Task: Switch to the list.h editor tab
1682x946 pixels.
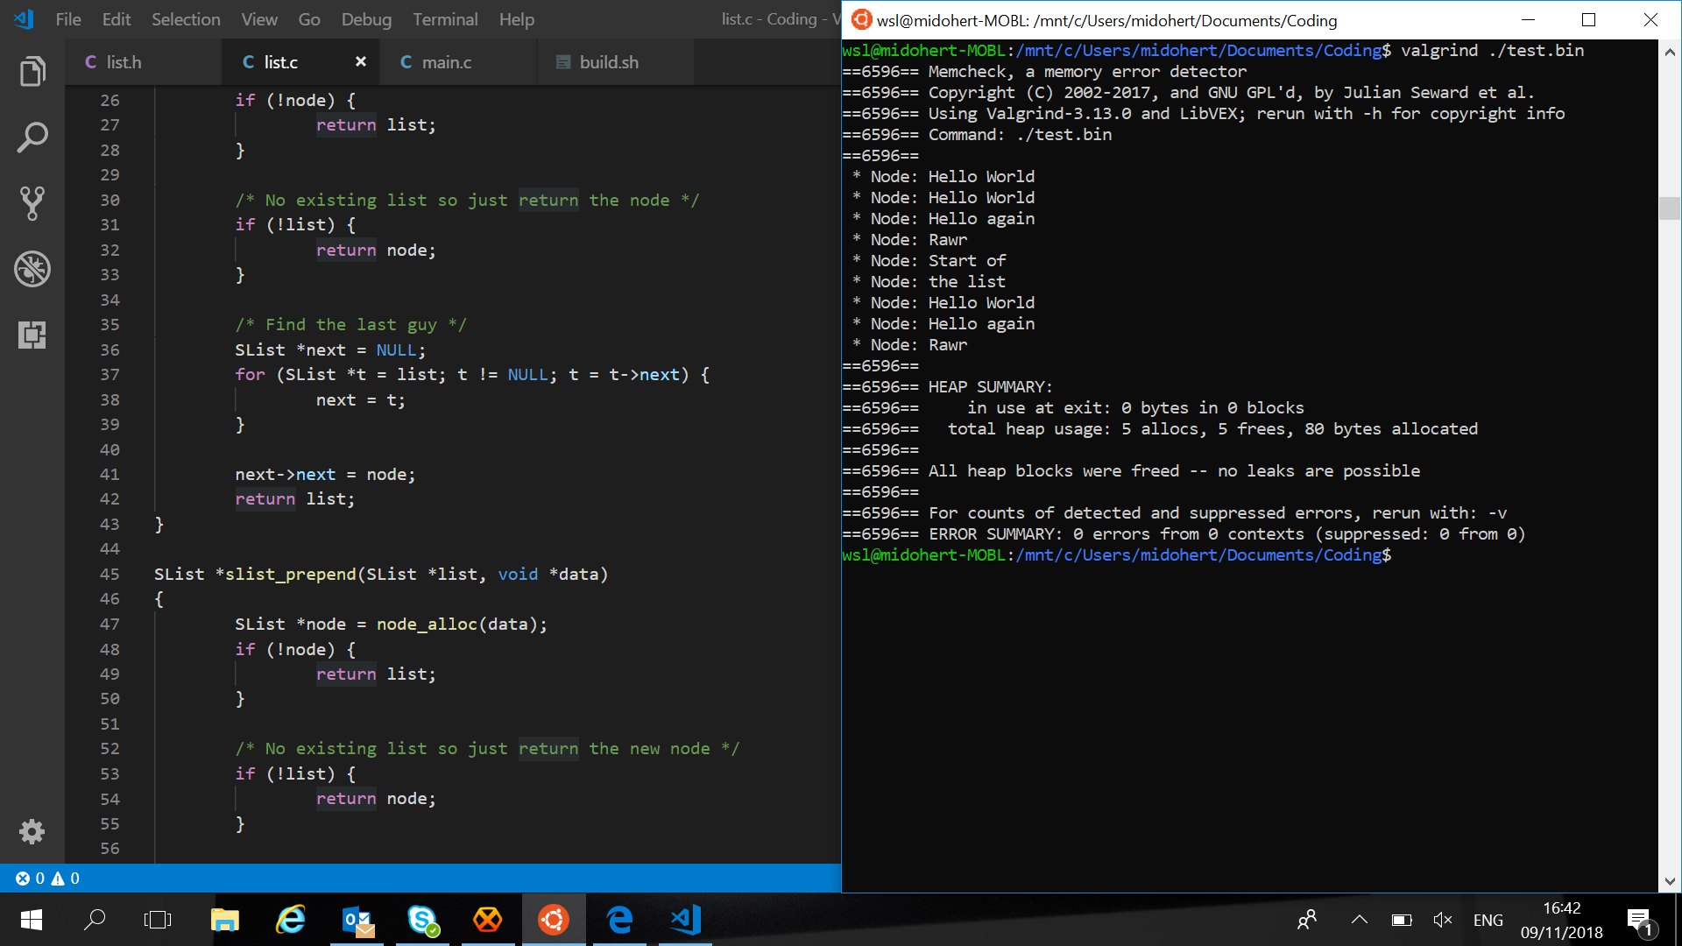Action: pos(143,61)
